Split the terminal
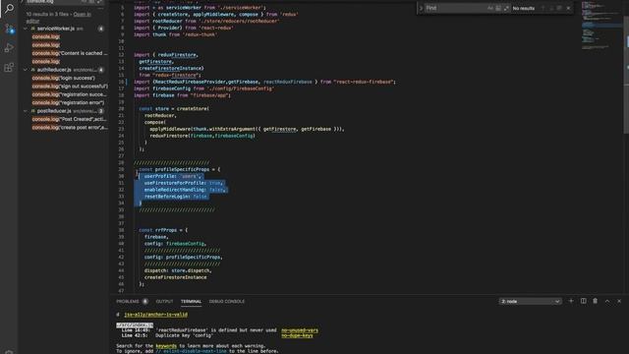The image size is (629, 354). [583, 301]
